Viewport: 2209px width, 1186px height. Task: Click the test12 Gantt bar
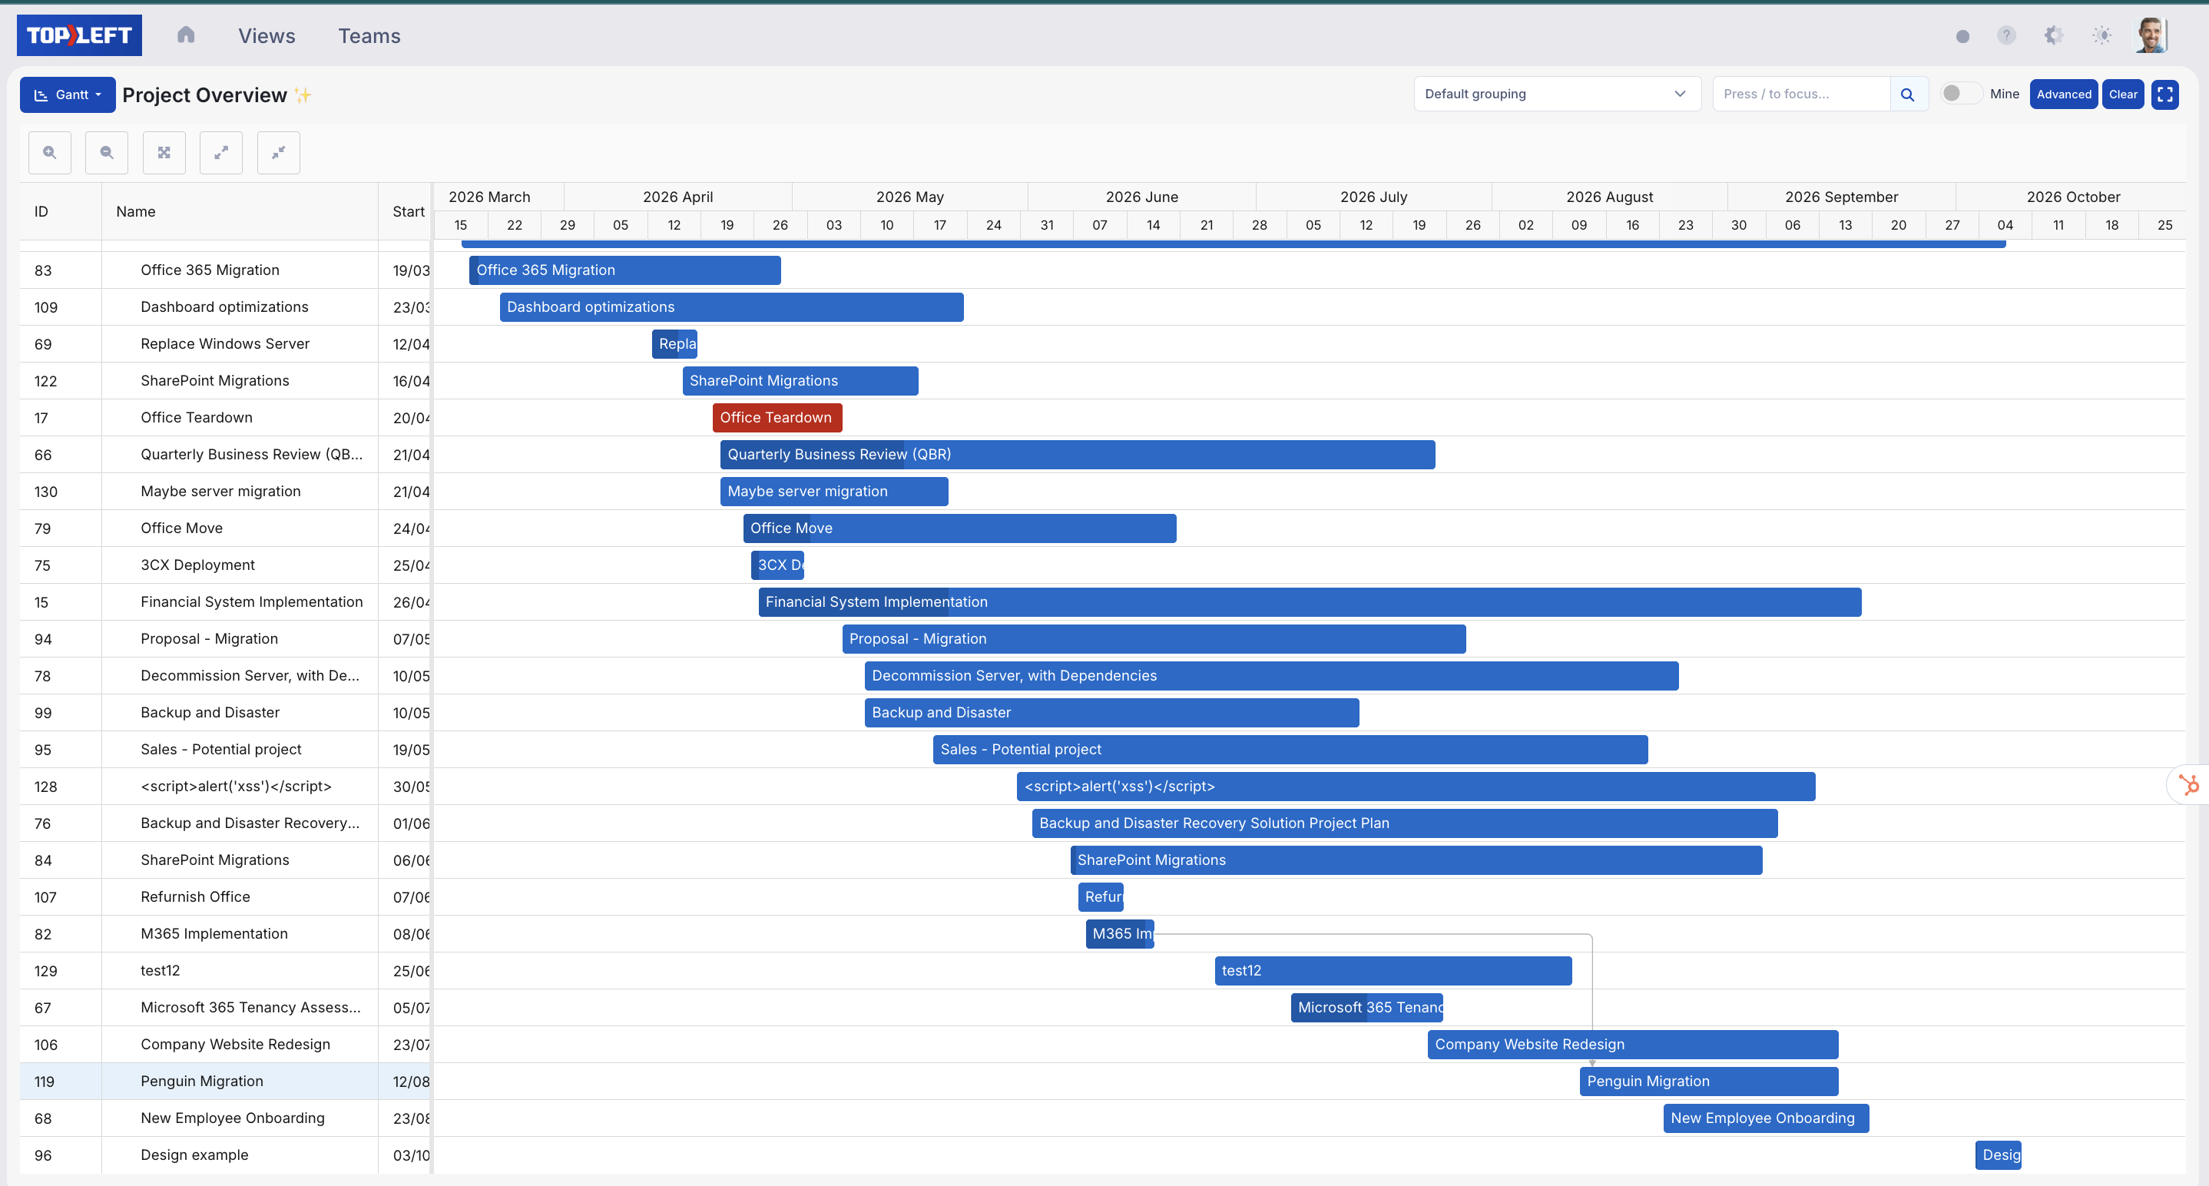coord(1393,971)
